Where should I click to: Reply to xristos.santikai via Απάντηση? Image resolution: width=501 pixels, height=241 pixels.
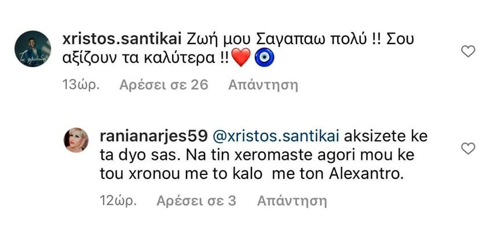pos(263,85)
